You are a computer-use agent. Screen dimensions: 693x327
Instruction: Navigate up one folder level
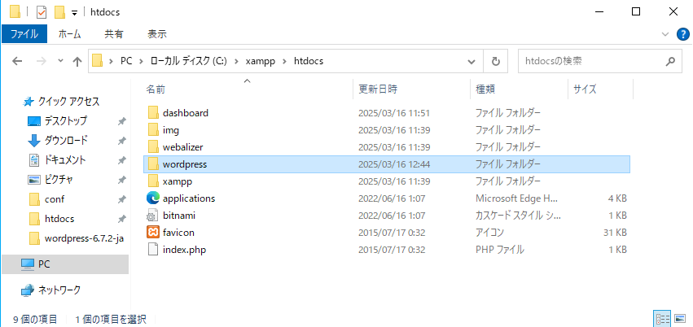click(78, 60)
